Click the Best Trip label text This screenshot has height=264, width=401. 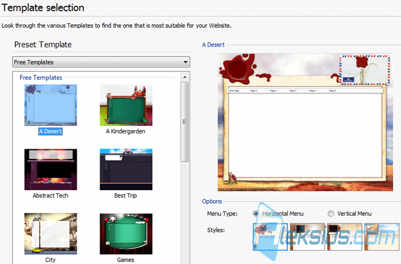coord(125,195)
